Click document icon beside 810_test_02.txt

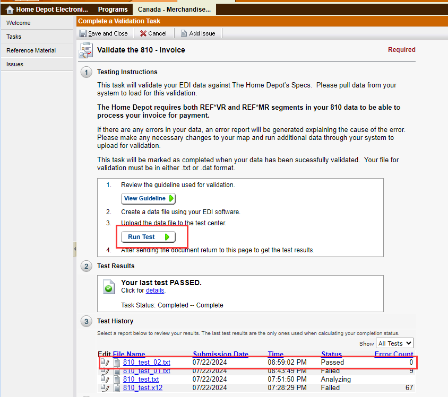point(117,362)
